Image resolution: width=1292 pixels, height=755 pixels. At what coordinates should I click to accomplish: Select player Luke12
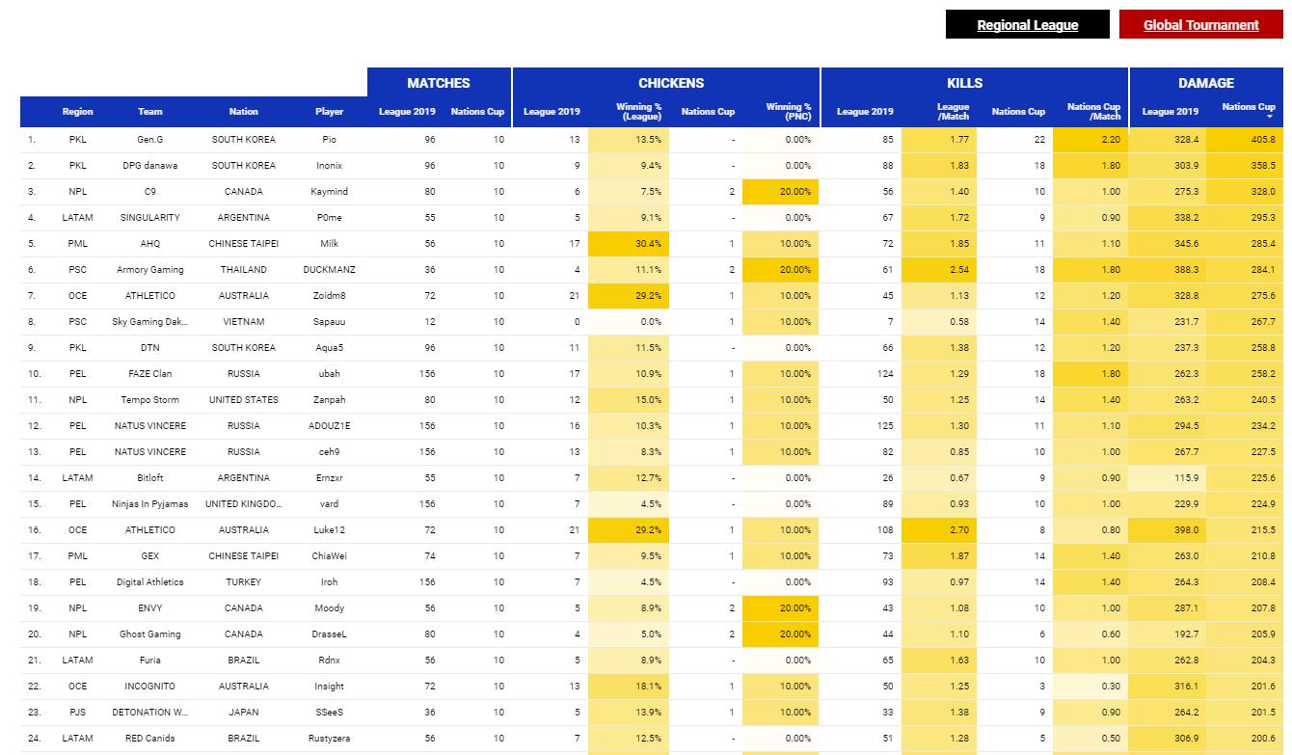(x=329, y=530)
